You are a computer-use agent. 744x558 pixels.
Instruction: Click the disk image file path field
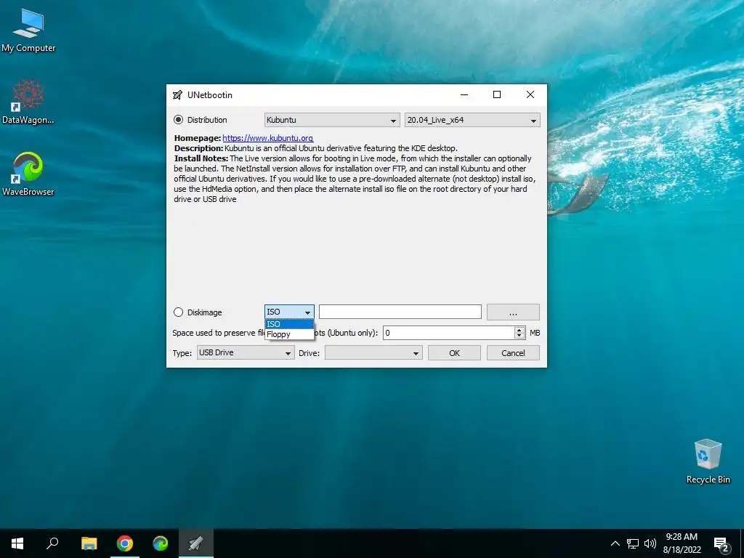tap(400, 312)
